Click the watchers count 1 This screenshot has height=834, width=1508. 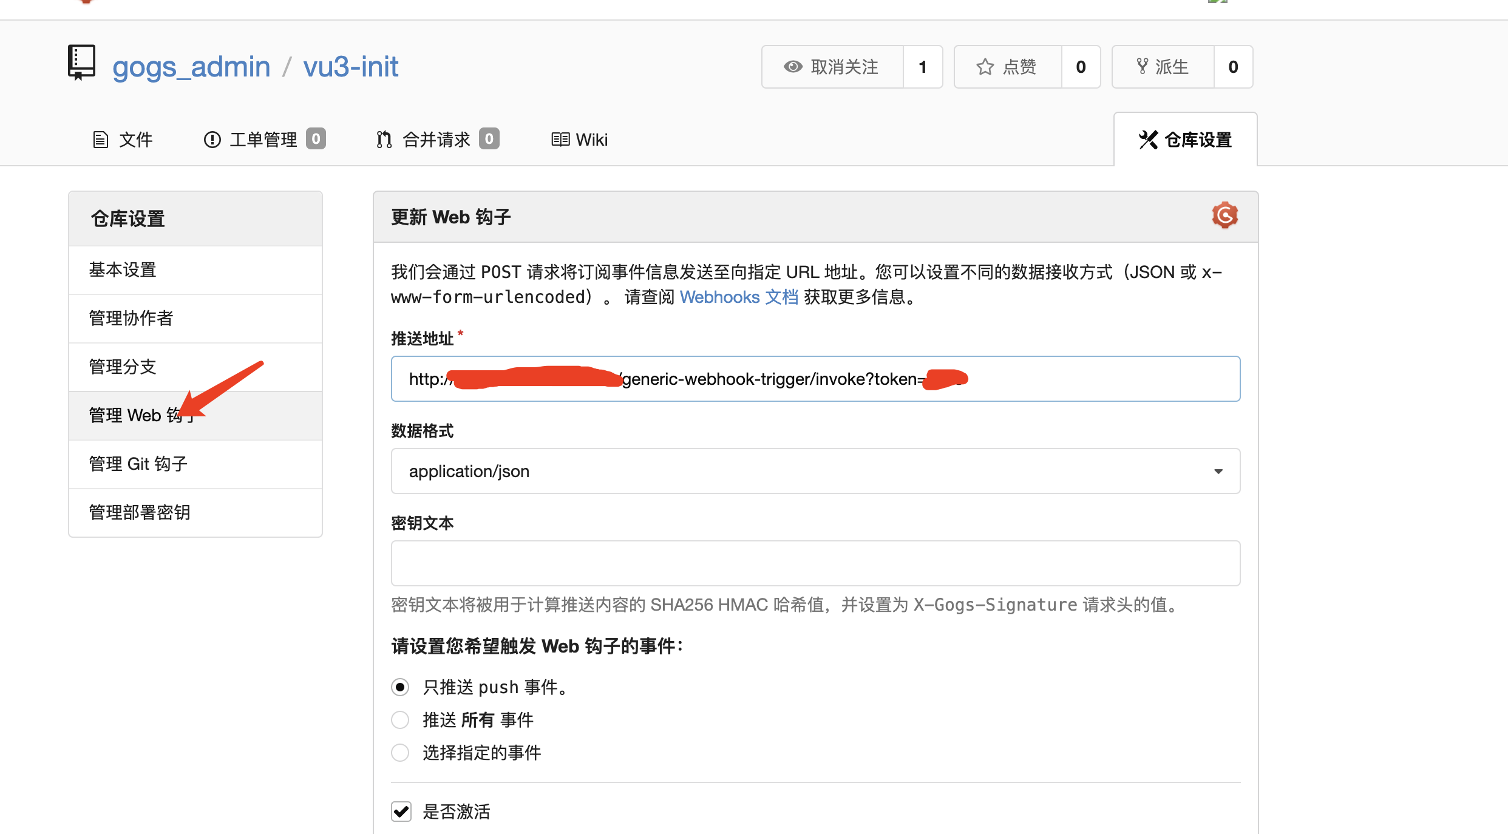(x=923, y=67)
